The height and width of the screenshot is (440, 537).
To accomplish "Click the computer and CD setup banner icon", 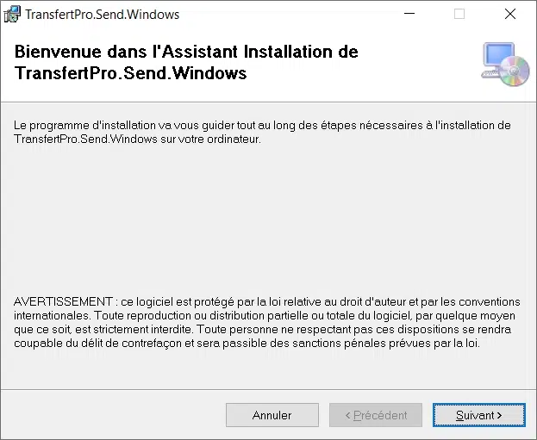I will pos(505,64).
